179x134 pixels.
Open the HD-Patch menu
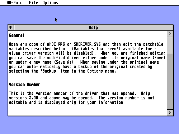[x=16, y=3]
